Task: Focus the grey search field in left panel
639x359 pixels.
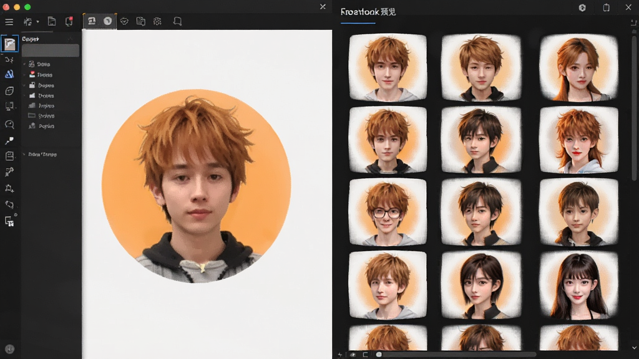Action: click(x=51, y=51)
